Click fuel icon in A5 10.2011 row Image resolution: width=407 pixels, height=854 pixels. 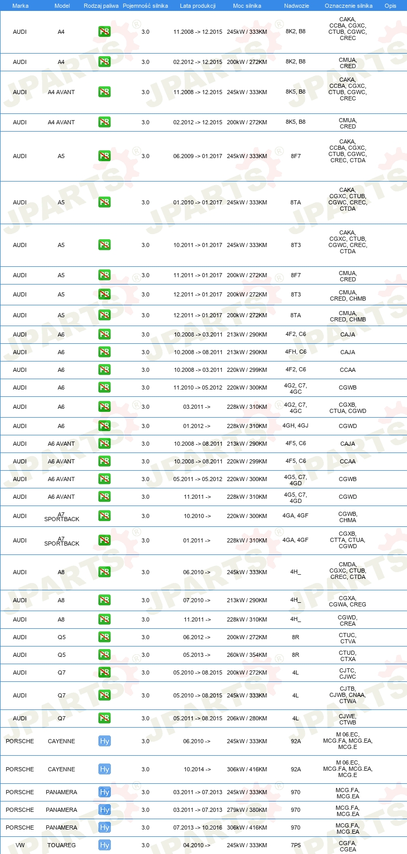coord(105,245)
